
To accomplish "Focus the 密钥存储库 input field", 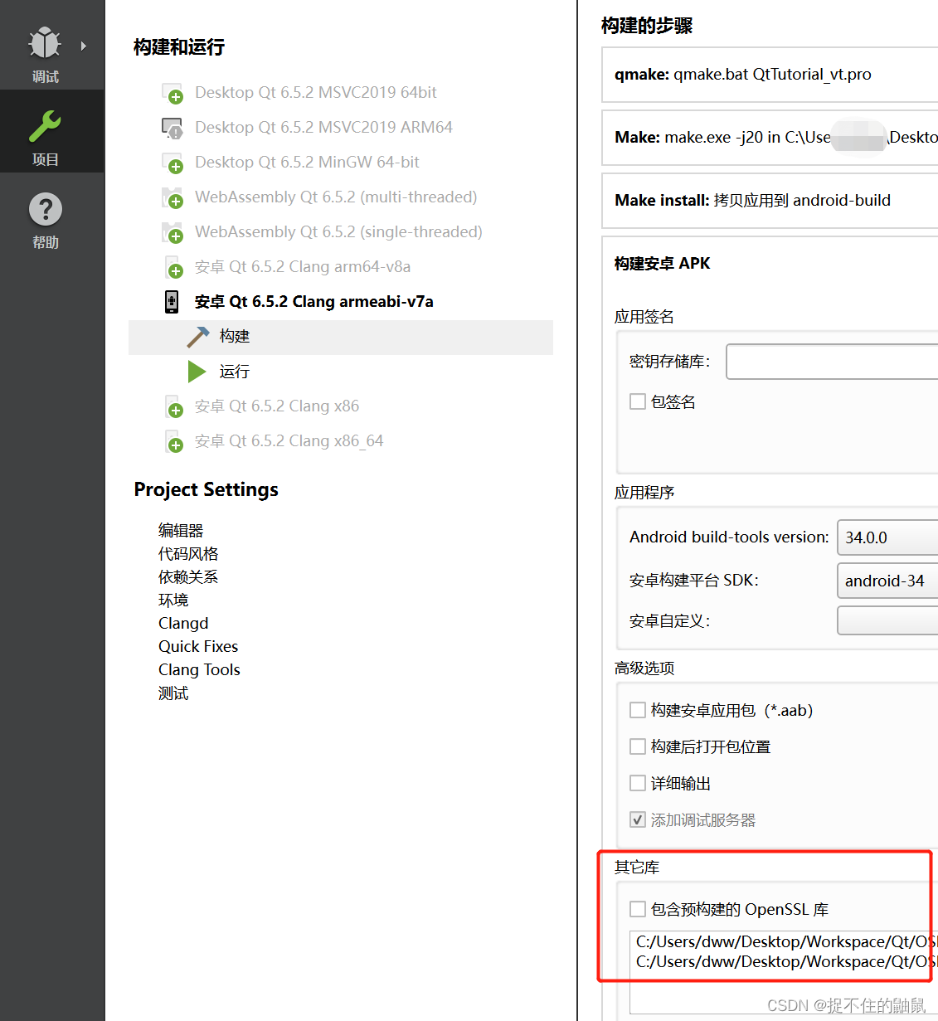I will click(832, 362).
